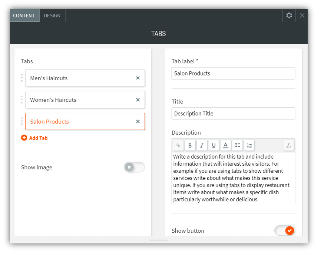Delete the Women's Haircuts tab
The image size is (321, 256).
(138, 100)
